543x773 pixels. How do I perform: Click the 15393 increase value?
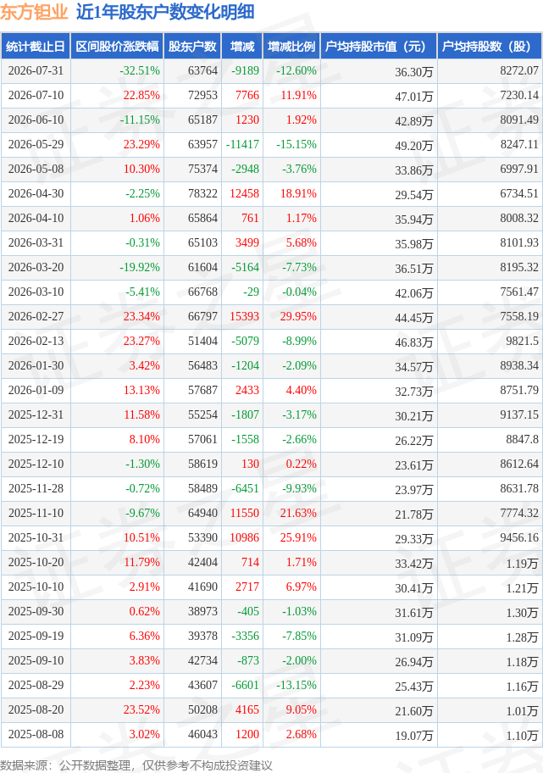[x=245, y=316]
